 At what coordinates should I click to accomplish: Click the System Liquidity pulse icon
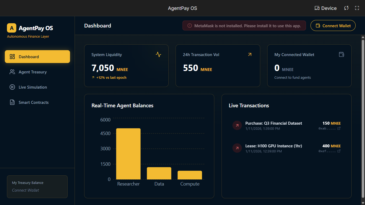click(x=158, y=54)
